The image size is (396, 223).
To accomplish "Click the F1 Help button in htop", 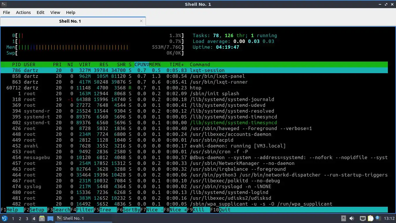I will (x=12, y=210).
